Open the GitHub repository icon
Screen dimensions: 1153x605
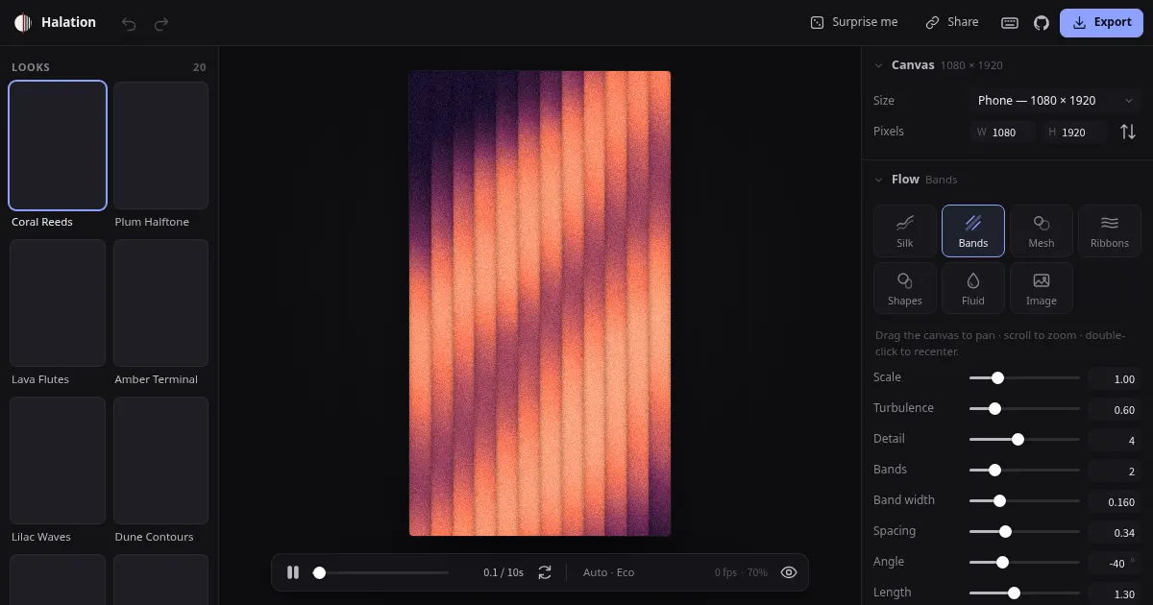tap(1042, 23)
